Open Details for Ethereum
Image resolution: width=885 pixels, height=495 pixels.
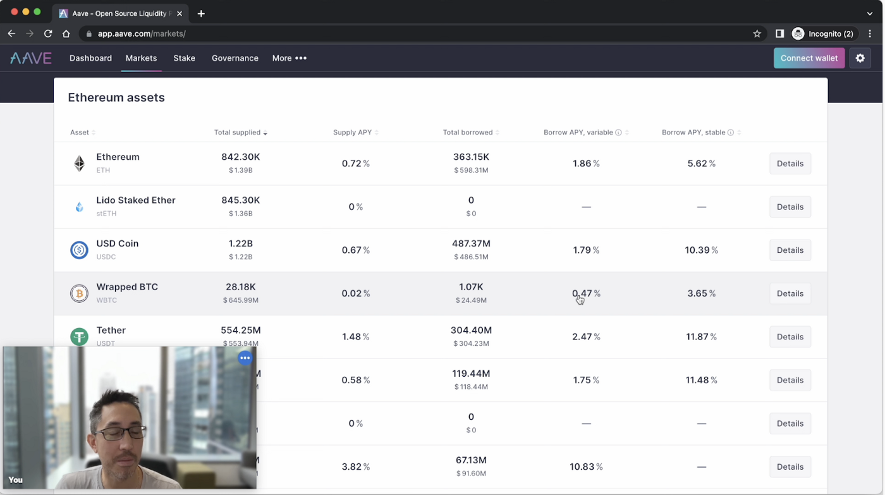pyautogui.click(x=790, y=164)
